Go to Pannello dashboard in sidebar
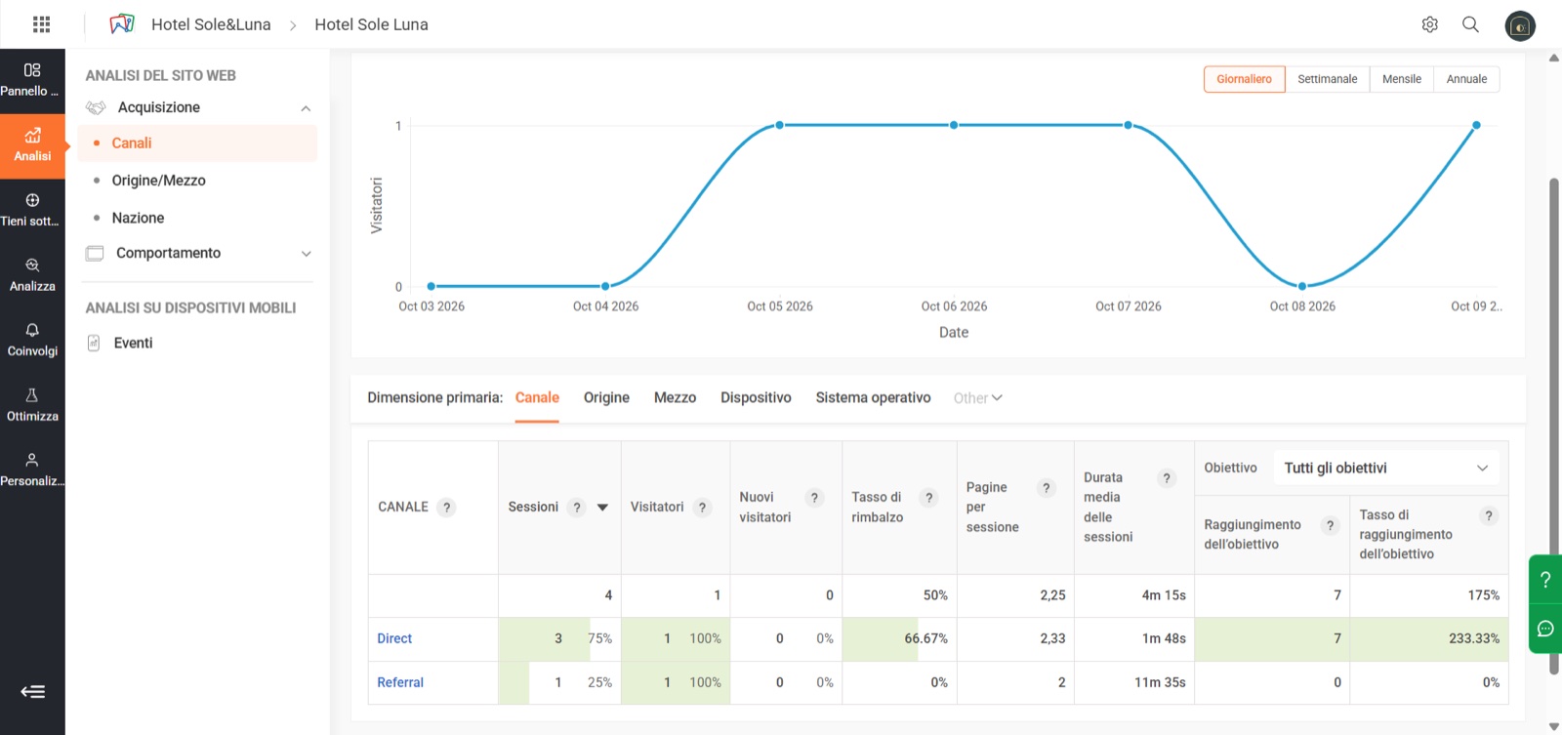 tap(32, 81)
